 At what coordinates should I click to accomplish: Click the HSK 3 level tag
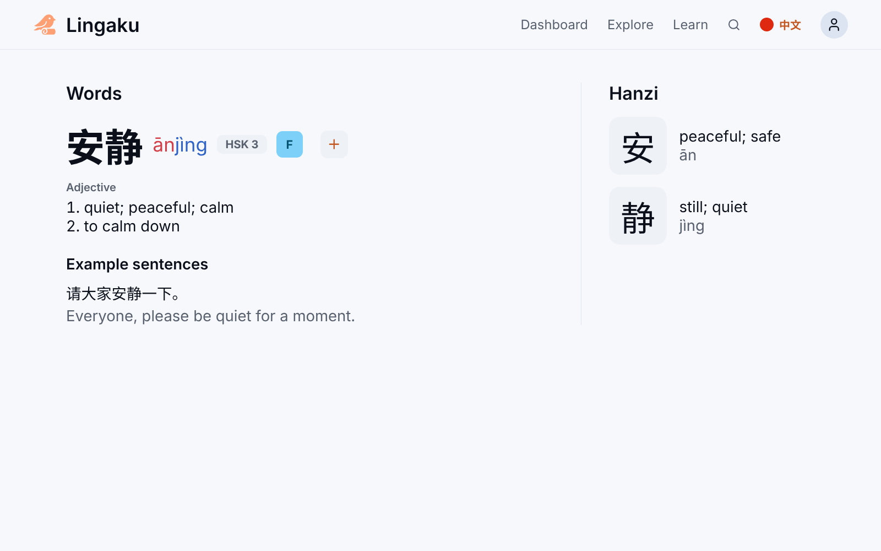click(x=242, y=144)
